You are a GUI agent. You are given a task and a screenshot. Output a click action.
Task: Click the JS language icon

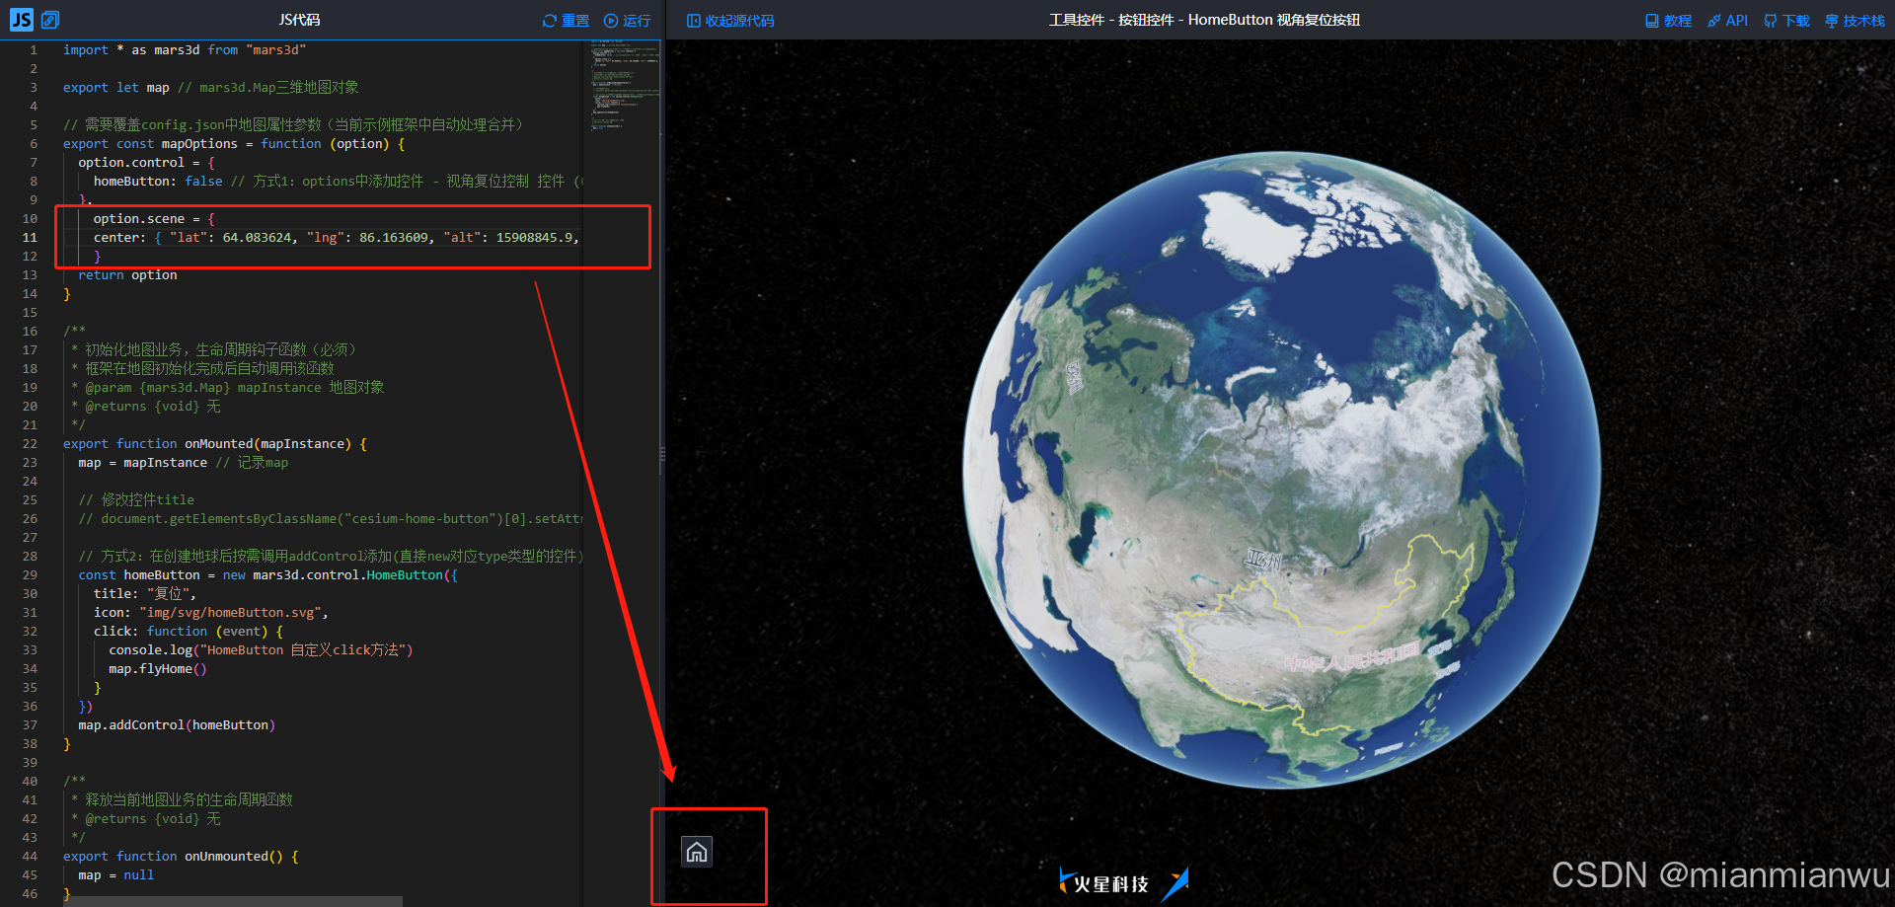(21, 19)
